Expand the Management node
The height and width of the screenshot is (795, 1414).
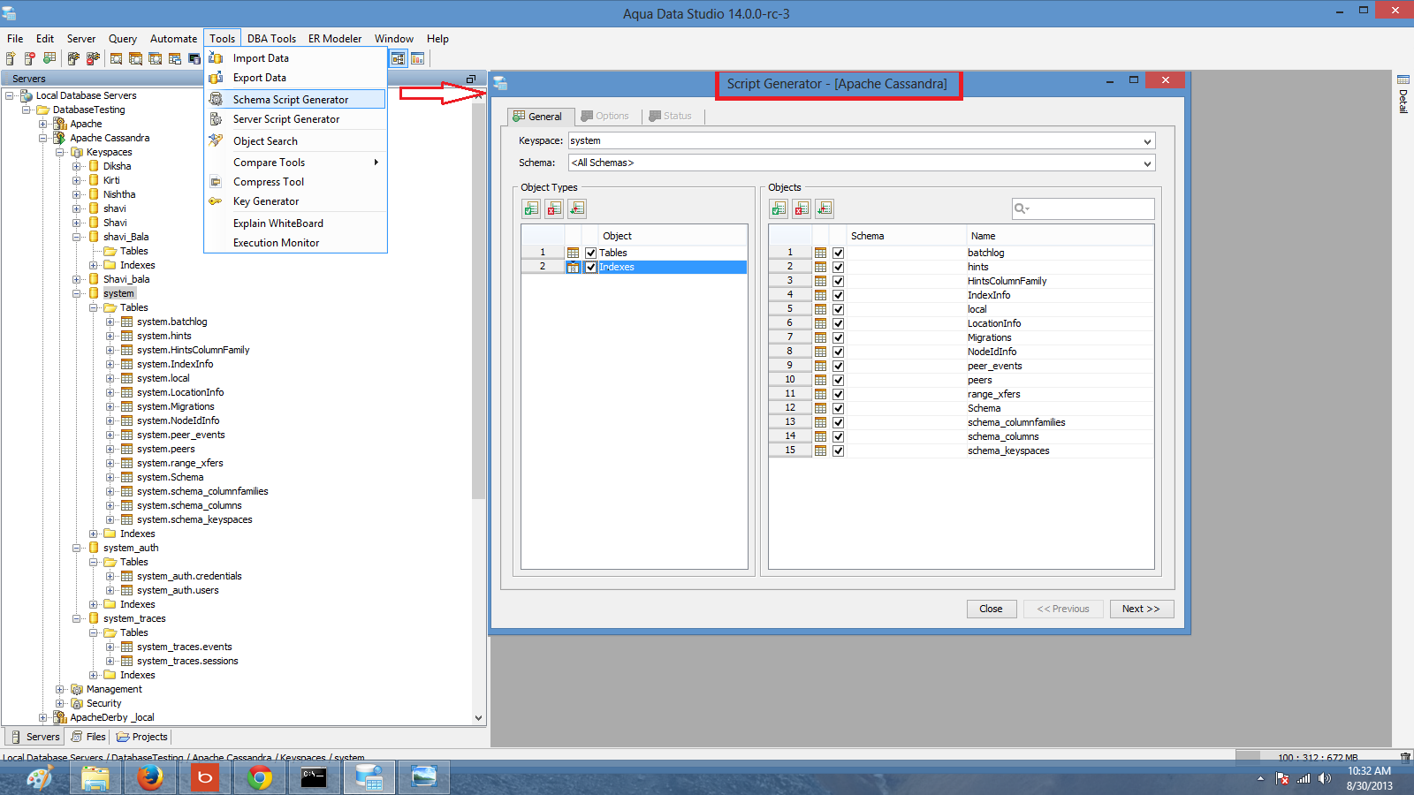click(x=60, y=689)
